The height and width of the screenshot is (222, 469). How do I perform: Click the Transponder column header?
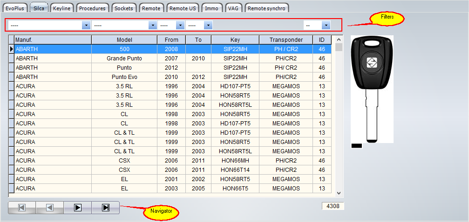pos(286,39)
